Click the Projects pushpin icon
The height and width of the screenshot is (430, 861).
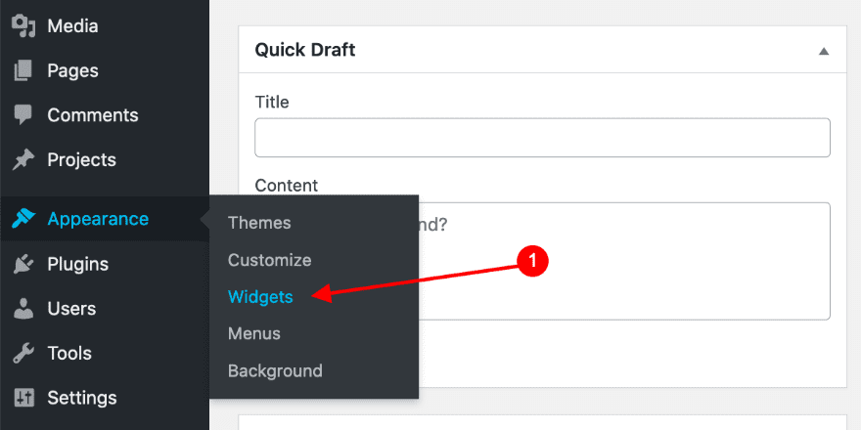click(23, 159)
